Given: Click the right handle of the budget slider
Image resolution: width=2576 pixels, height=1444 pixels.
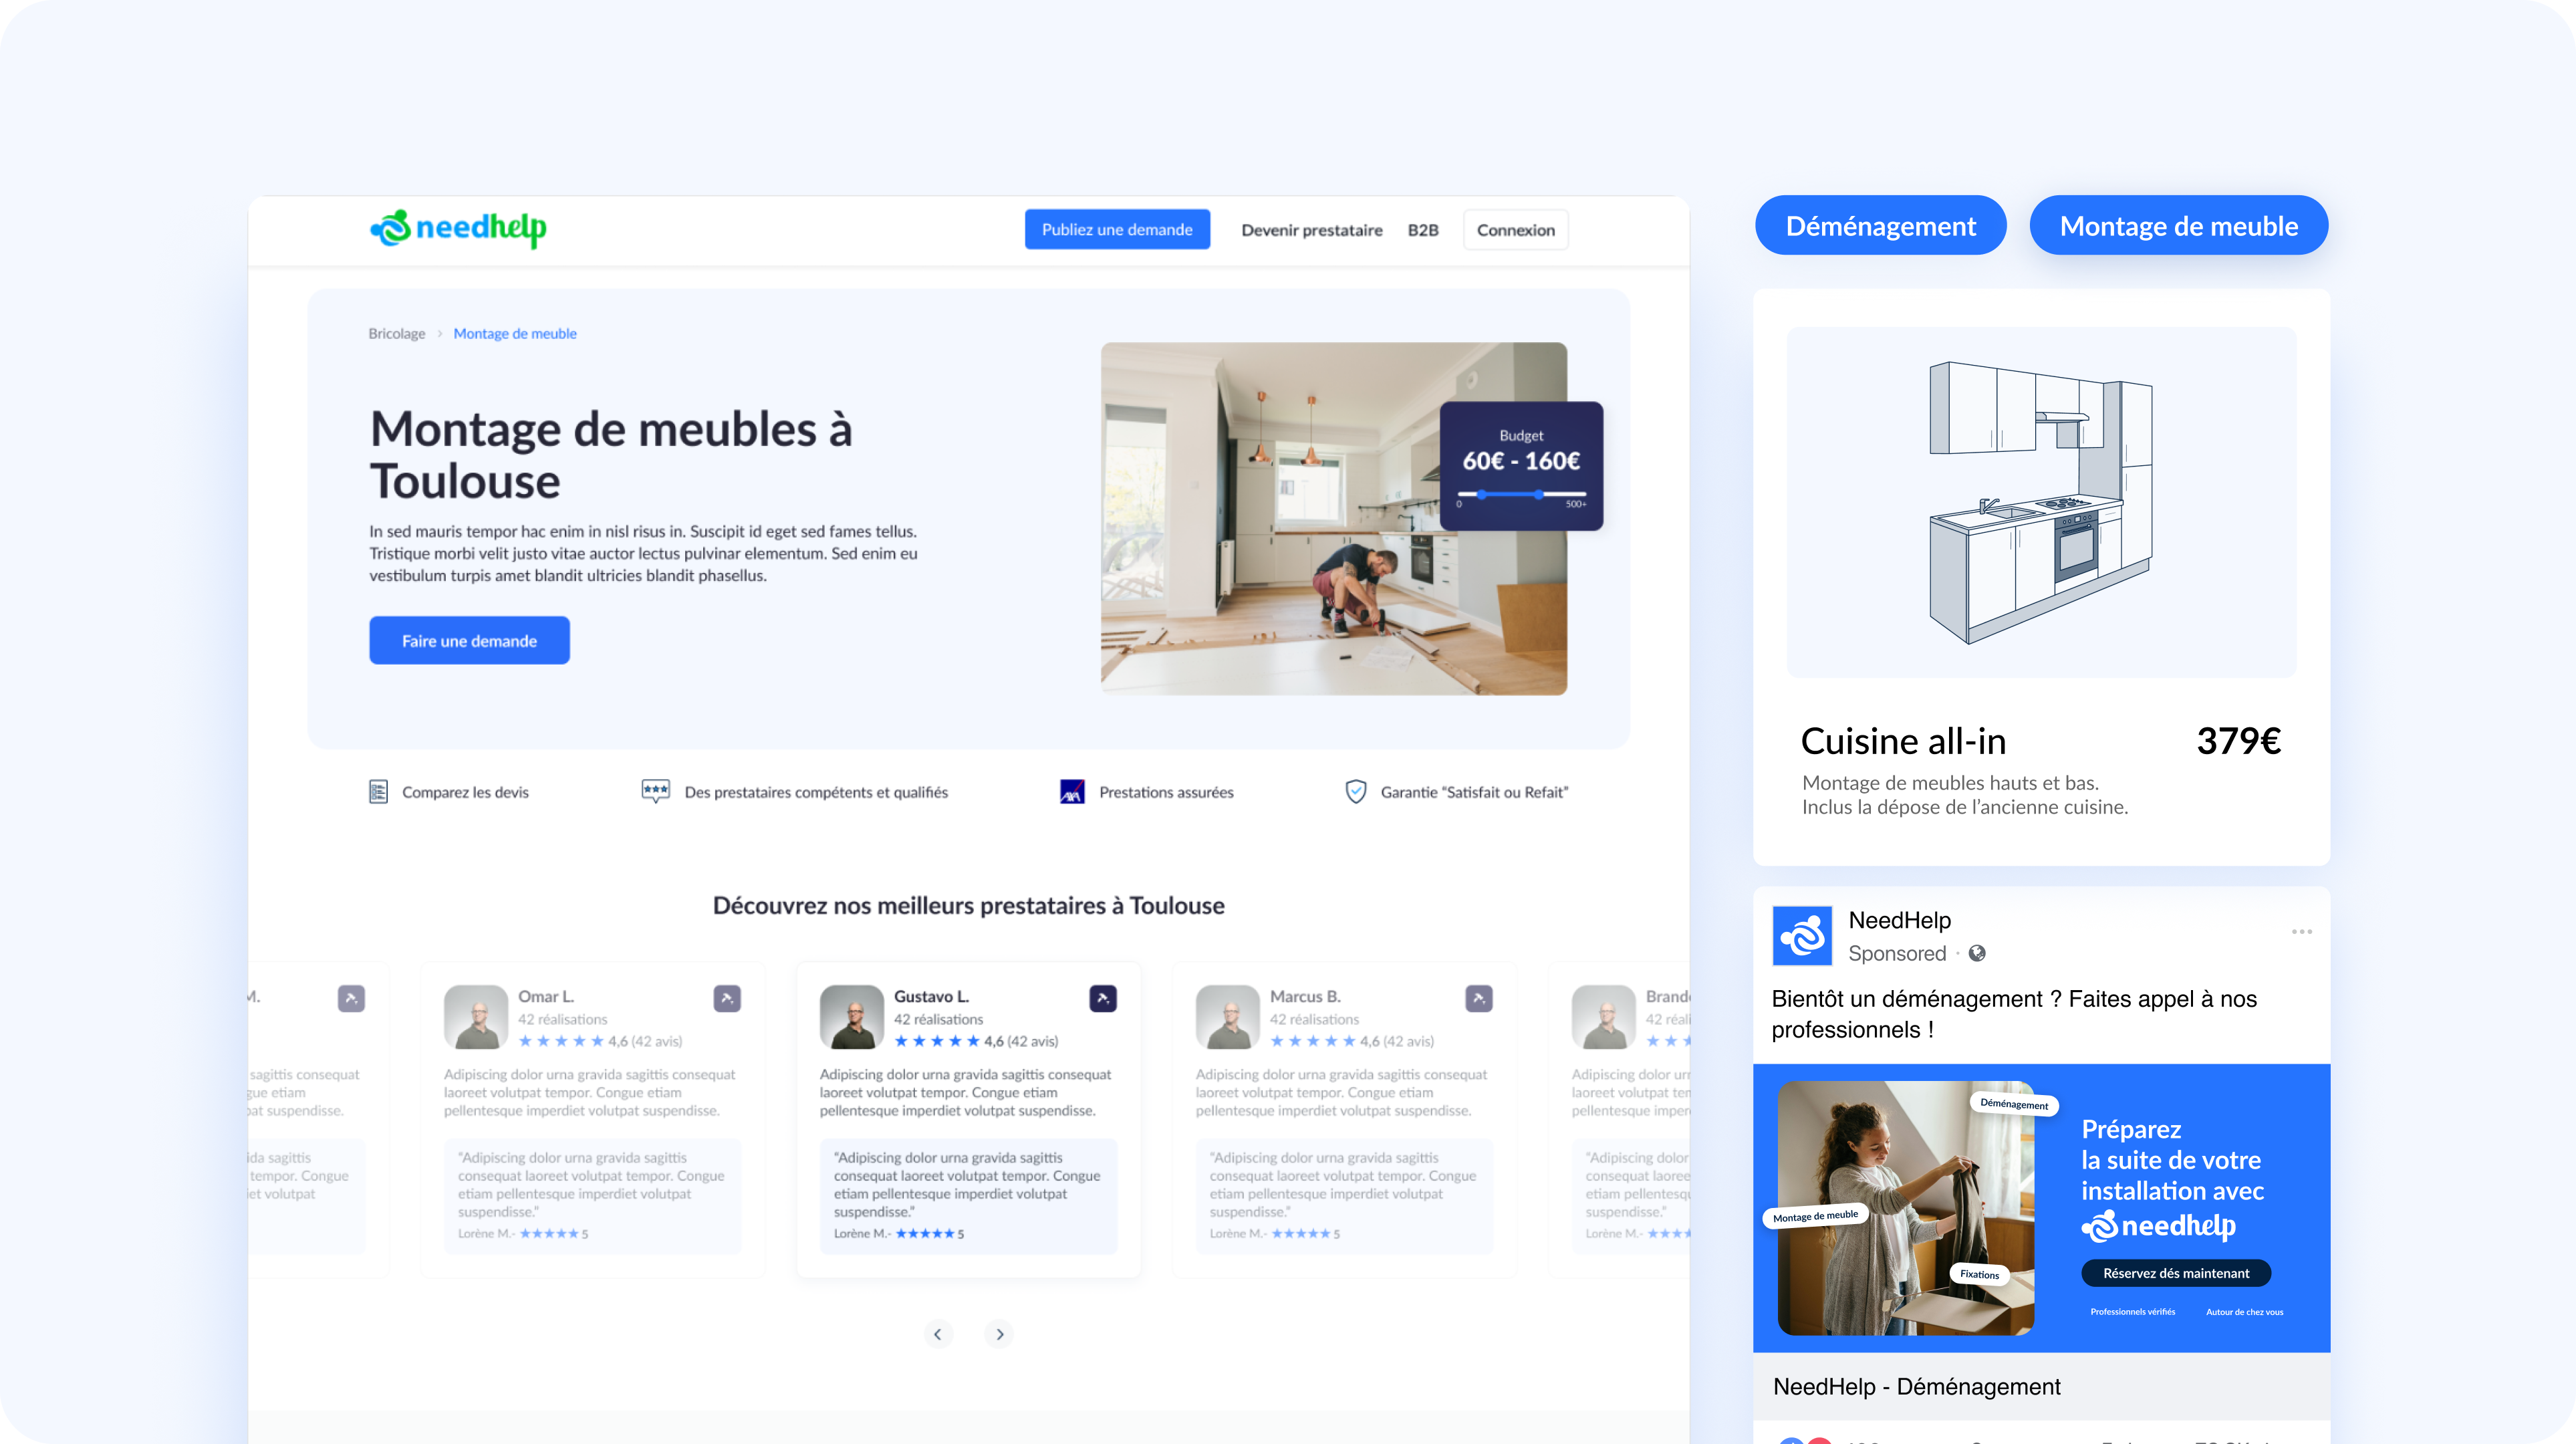Looking at the screenshot, I should point(1539,494).
